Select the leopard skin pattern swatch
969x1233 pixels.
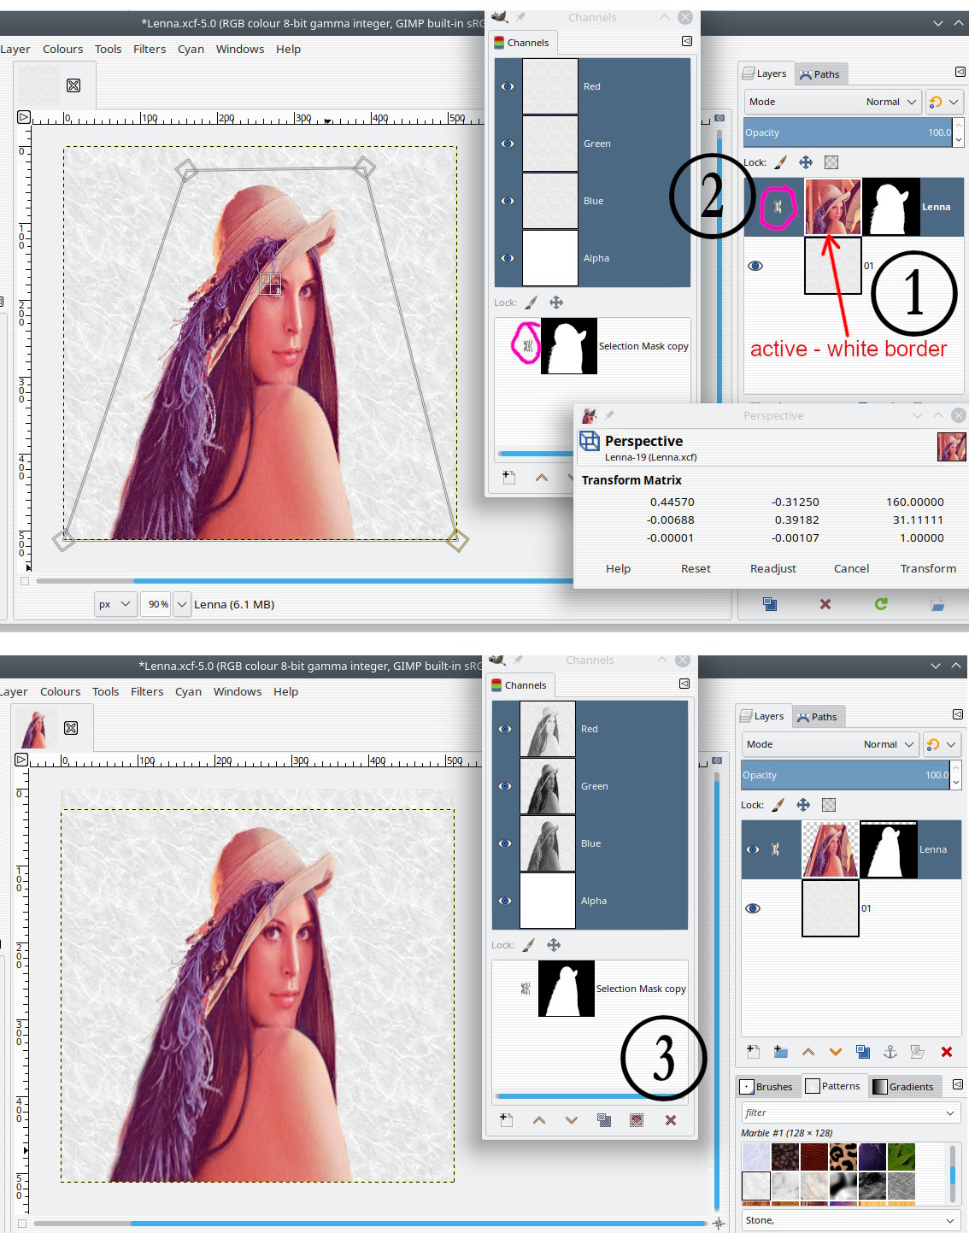tap(843, 1157)
